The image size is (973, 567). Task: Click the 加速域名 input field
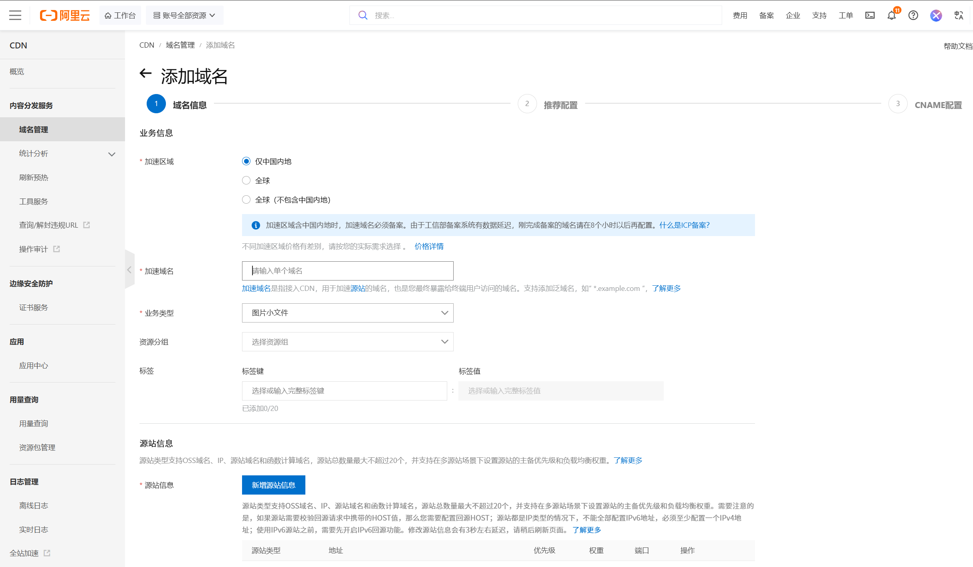click(x=347, y=271)
